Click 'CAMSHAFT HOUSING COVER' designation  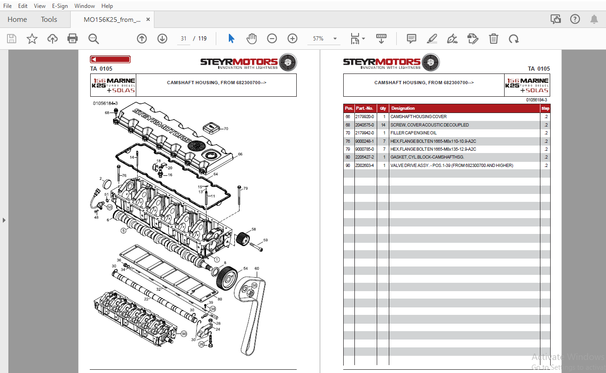tap(419, 117)
